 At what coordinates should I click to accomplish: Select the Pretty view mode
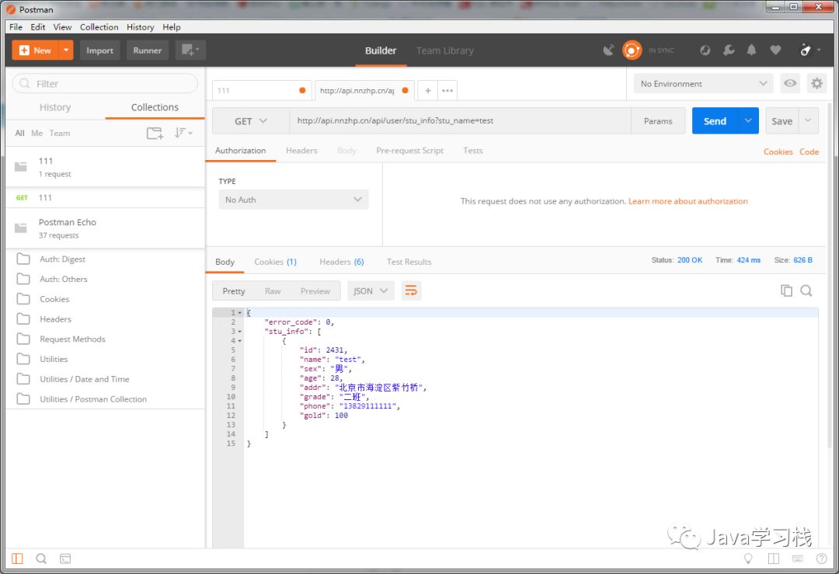coord(234,291)
